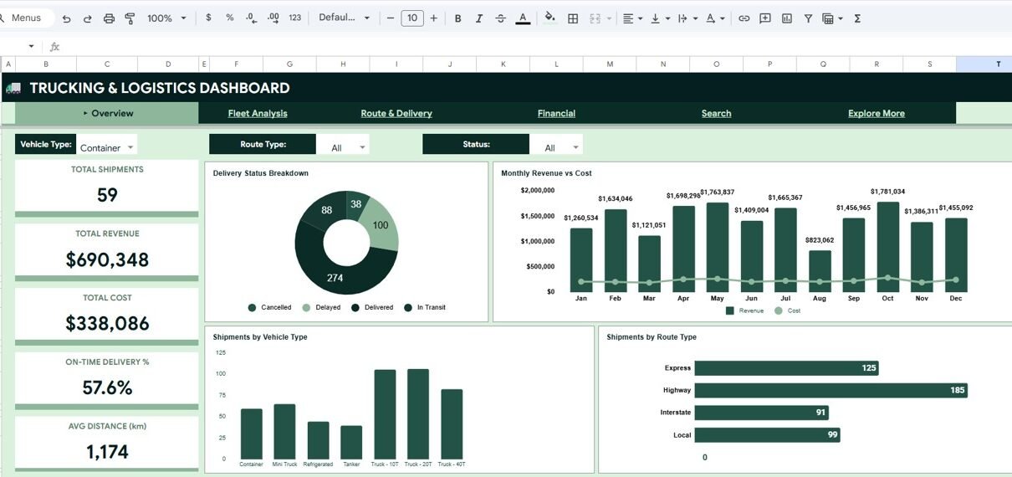
Task: Follow the Explore More link
Action: coord(876,114)
